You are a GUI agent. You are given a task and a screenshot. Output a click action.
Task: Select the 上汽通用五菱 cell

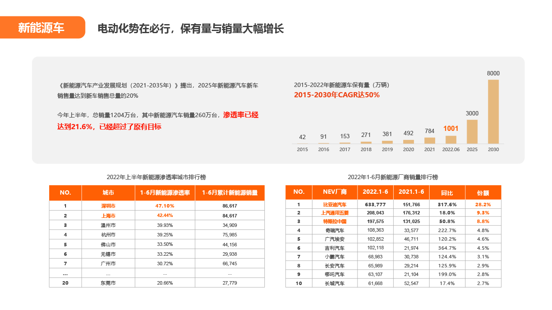point(335,213)
